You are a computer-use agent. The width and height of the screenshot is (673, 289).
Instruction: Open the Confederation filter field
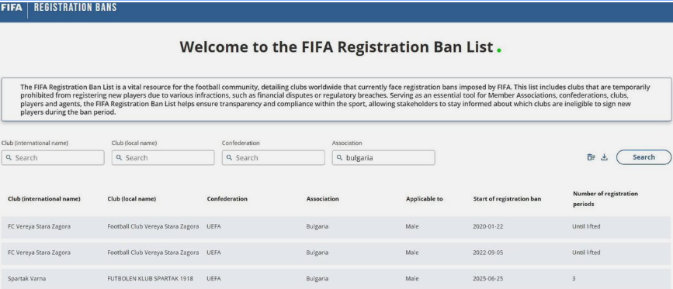click(273, 157)
